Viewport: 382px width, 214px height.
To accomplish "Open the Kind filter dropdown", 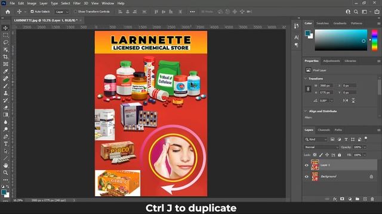I will pyautogui.click(x=316, y=140).
